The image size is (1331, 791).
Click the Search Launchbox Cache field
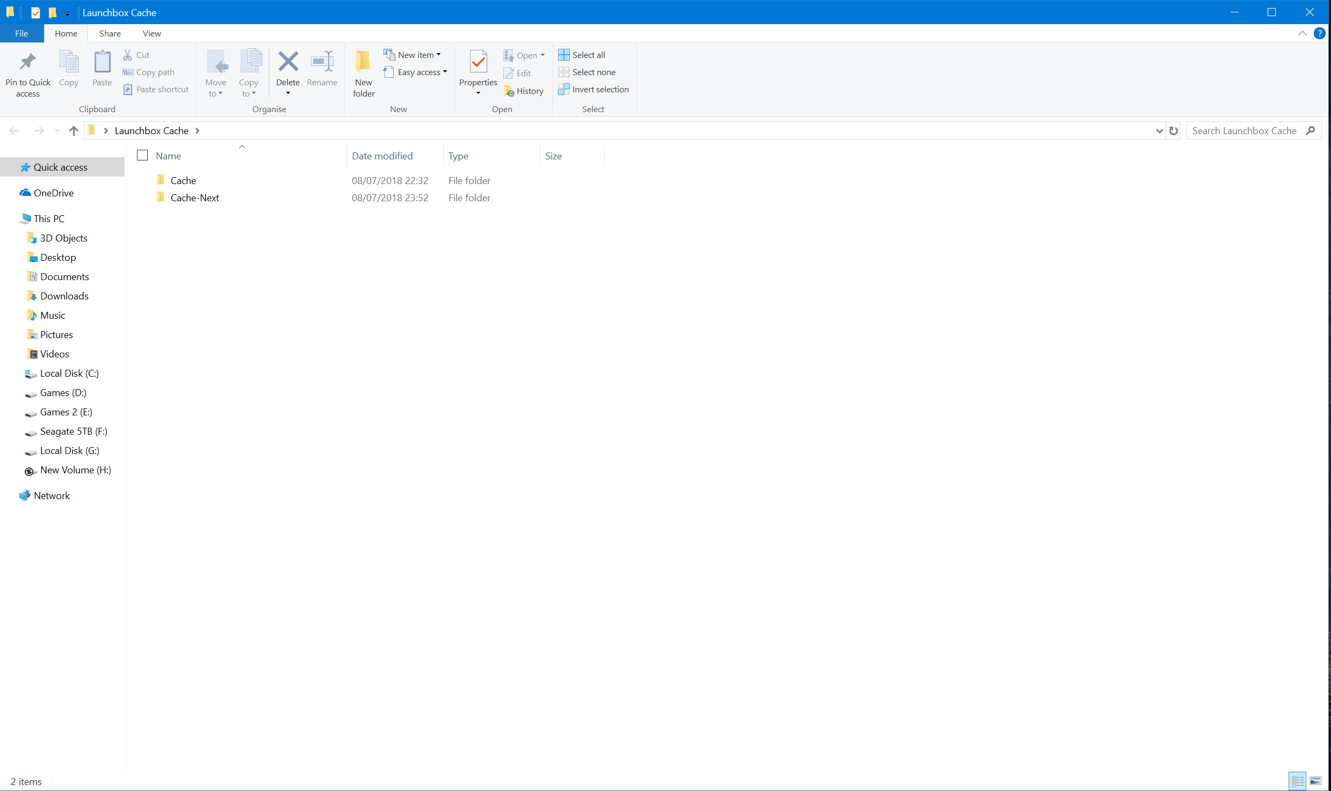tap(1244, 131)
